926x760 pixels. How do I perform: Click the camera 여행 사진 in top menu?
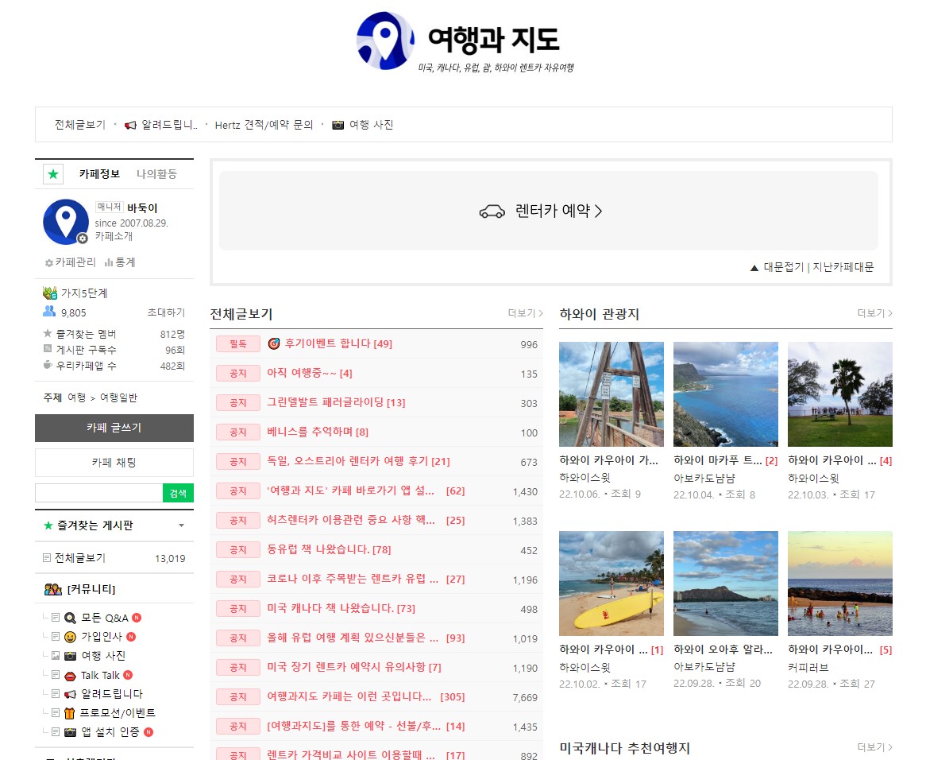(363, 125)
